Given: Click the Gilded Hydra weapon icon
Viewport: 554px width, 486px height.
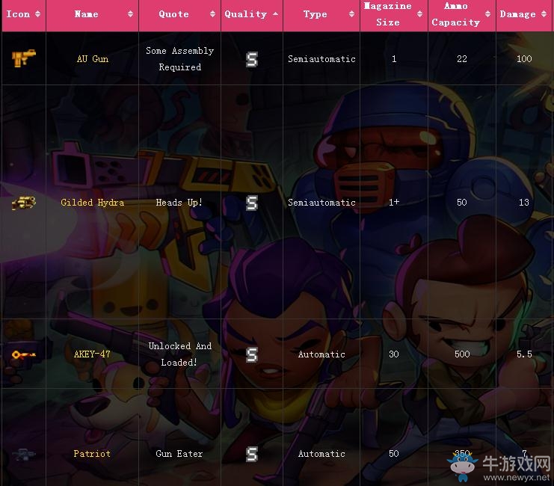Looking at the screenshot, I should [24, 203].
